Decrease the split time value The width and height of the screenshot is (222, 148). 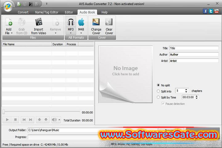(197, 98)
